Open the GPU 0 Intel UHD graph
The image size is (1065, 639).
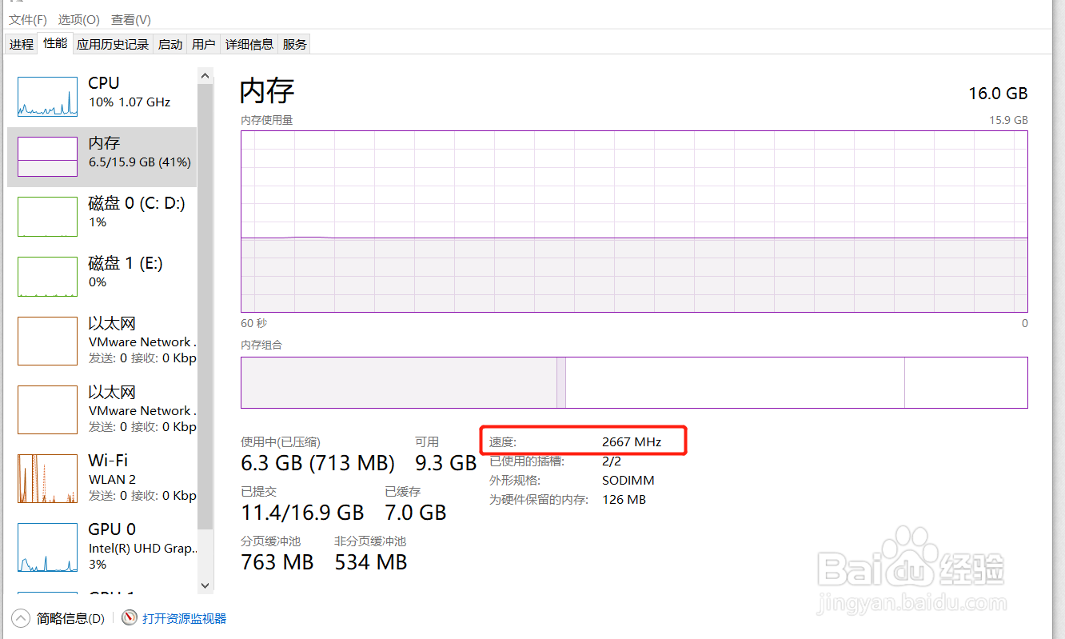(x=48, y=548)
